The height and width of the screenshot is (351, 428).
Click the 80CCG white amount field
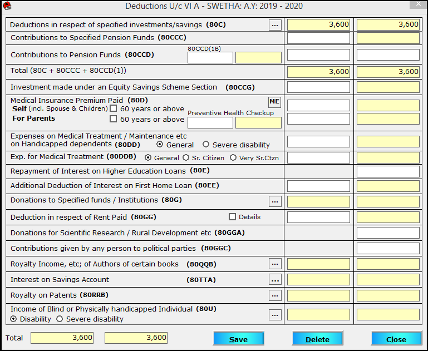pyautogui.click(x=318, y=87)
